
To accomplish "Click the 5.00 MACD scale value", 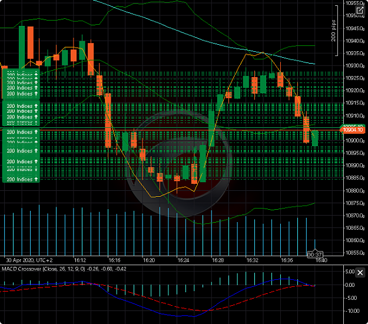I will 350,272.
